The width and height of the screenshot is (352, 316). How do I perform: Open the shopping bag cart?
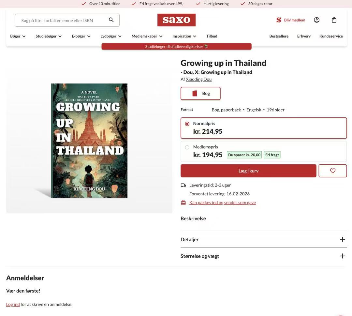(334, 20)
